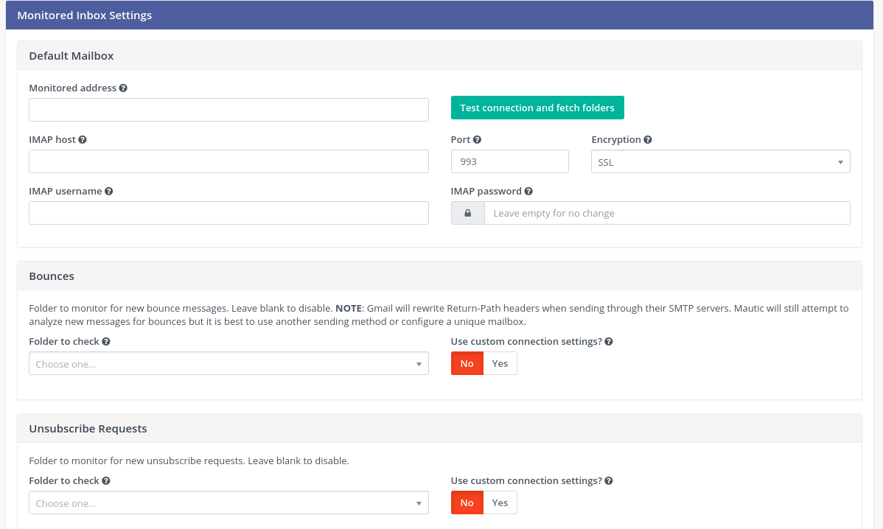Click help icon next to Port label
883x529 pixels.
(477, 140)
